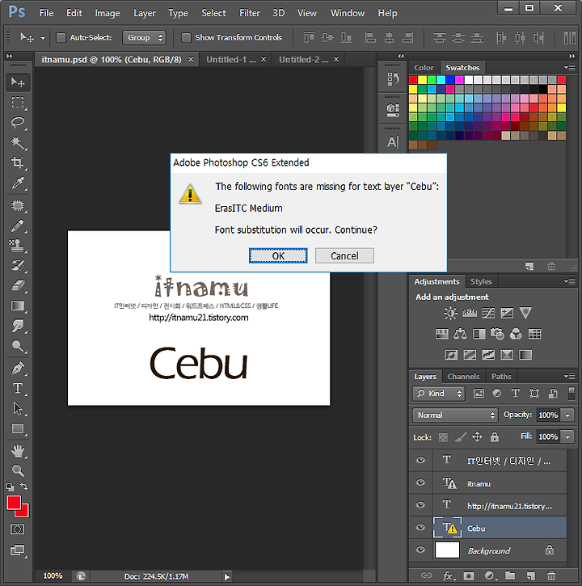The height and width of the screenshot is (586, 582).
Task: Open the Move tool preset picker arrow
Action: pos(43,38)
